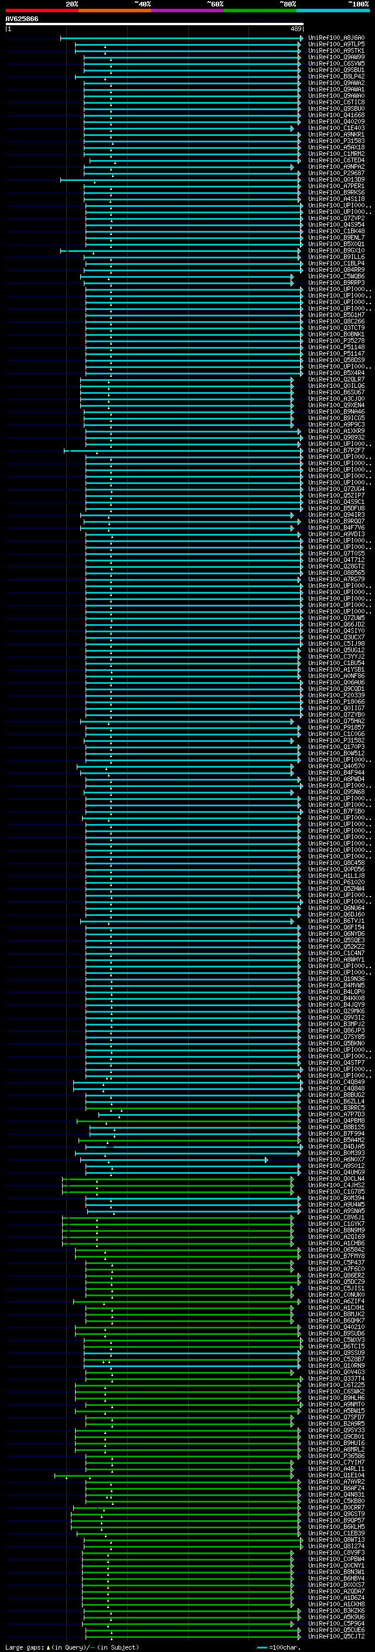The image size is (375, 1652).
Task: Click the UniRef100_Q5CJT2 hit label
Action: coord(336,1637)
